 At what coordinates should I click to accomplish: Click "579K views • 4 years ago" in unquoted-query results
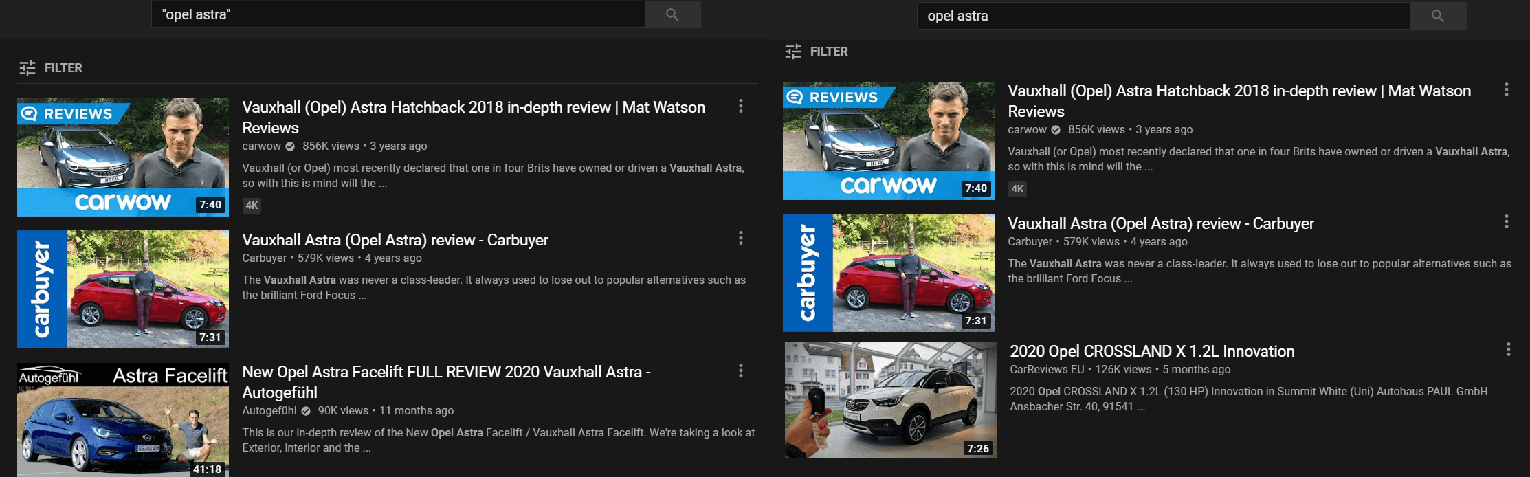pyautogui.click(x=1125, y=242)
